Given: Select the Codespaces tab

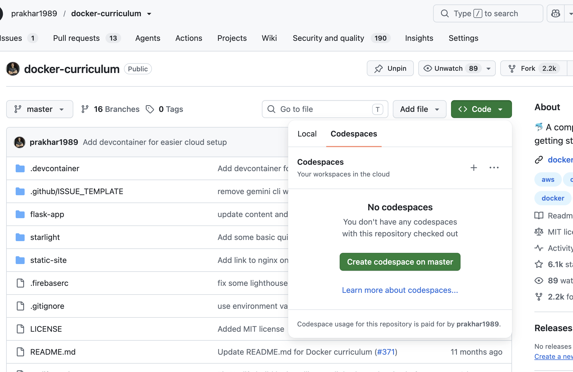Looking at the screenshot, I should 354,134.
